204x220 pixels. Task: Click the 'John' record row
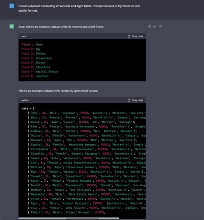(x=87, y=113)
